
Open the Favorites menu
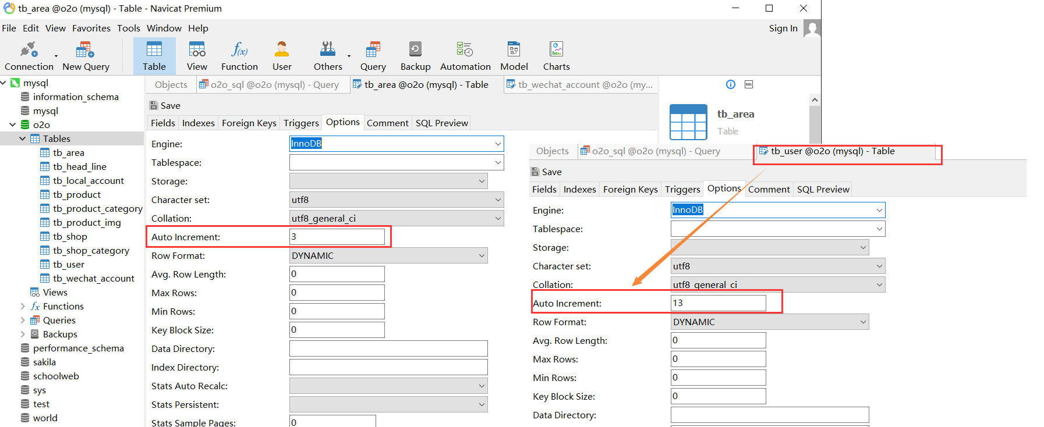click(91, 28)
